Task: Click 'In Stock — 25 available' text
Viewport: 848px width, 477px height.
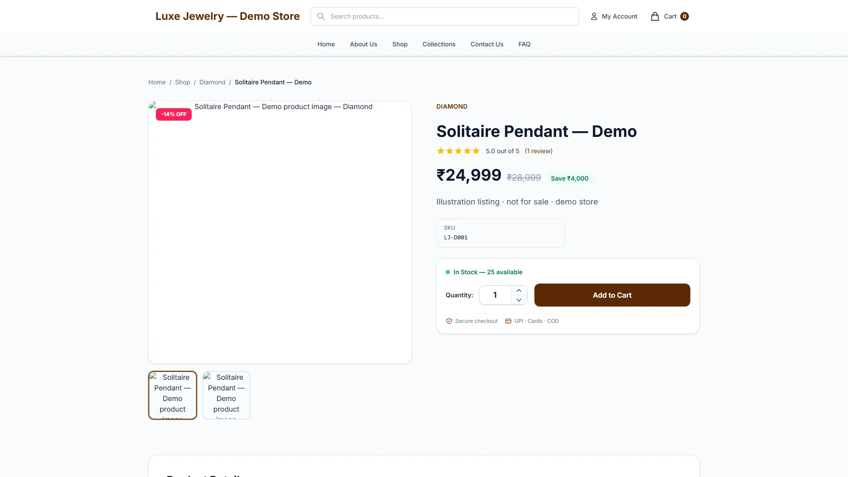Action: click(x=488, y=272)
